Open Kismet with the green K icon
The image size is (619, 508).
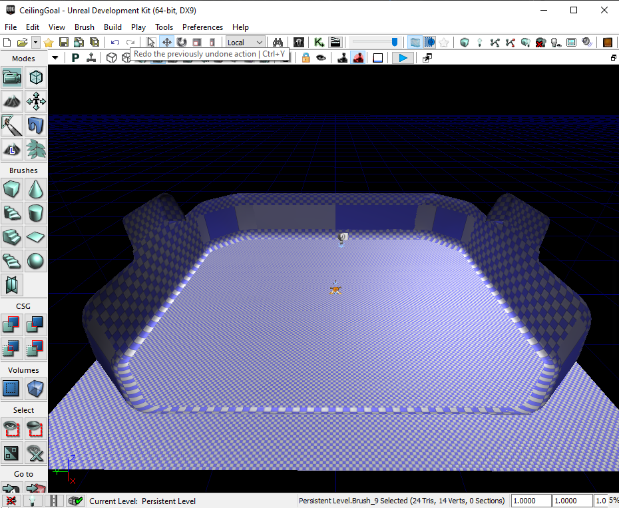click(318, 42)
